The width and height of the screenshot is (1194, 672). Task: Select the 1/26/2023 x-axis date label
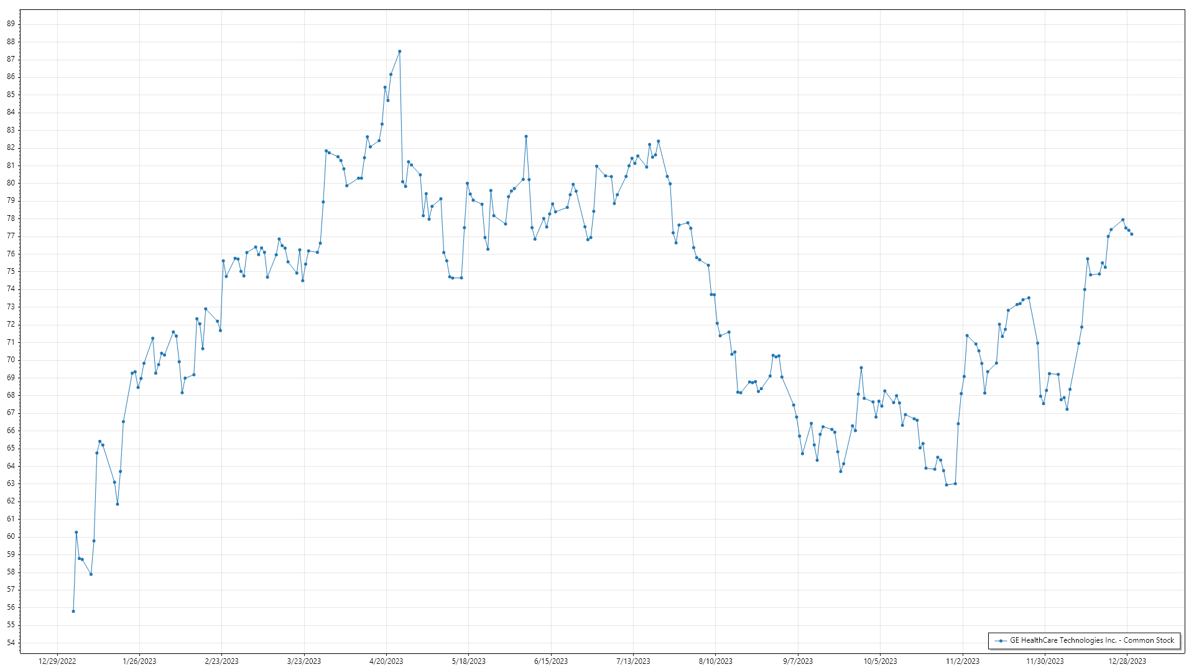coord(139,661)
